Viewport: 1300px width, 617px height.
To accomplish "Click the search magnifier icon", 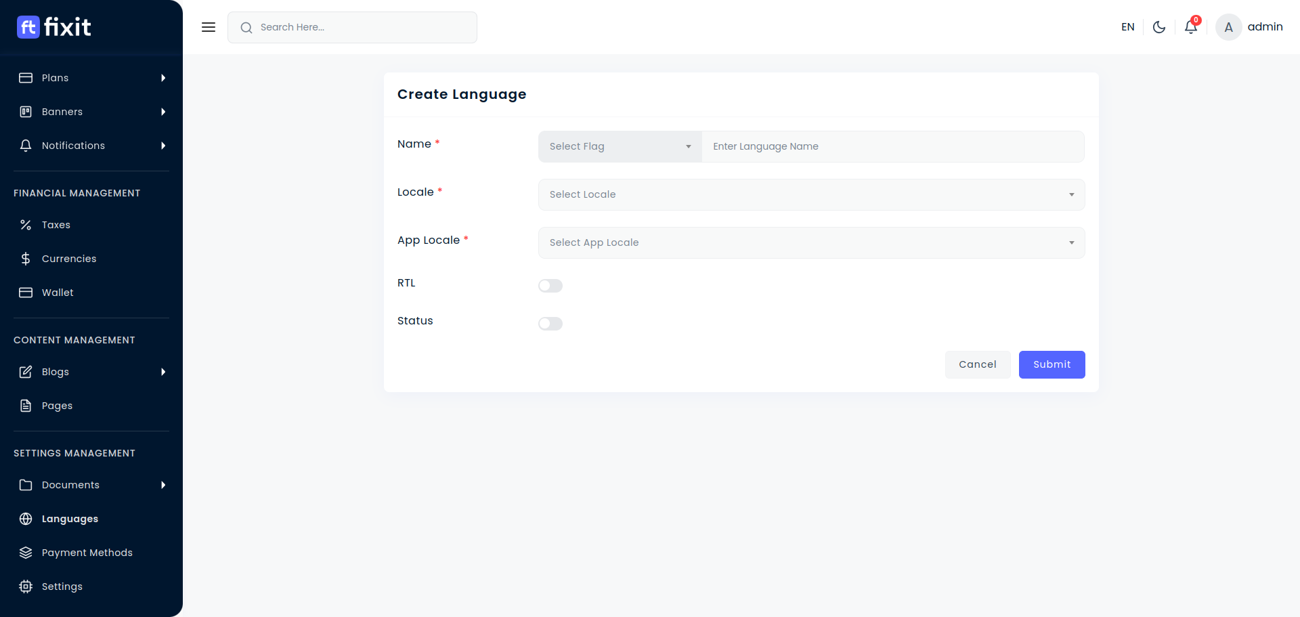I will 246,28.
